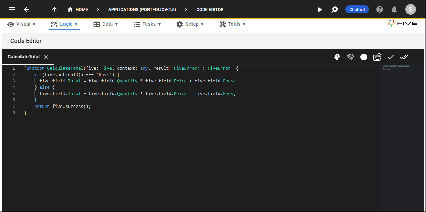Viewport: 426px width, 212px height.
Task: Click the CODE EDITOR breadcrumb
Action: tap(210, 9)
